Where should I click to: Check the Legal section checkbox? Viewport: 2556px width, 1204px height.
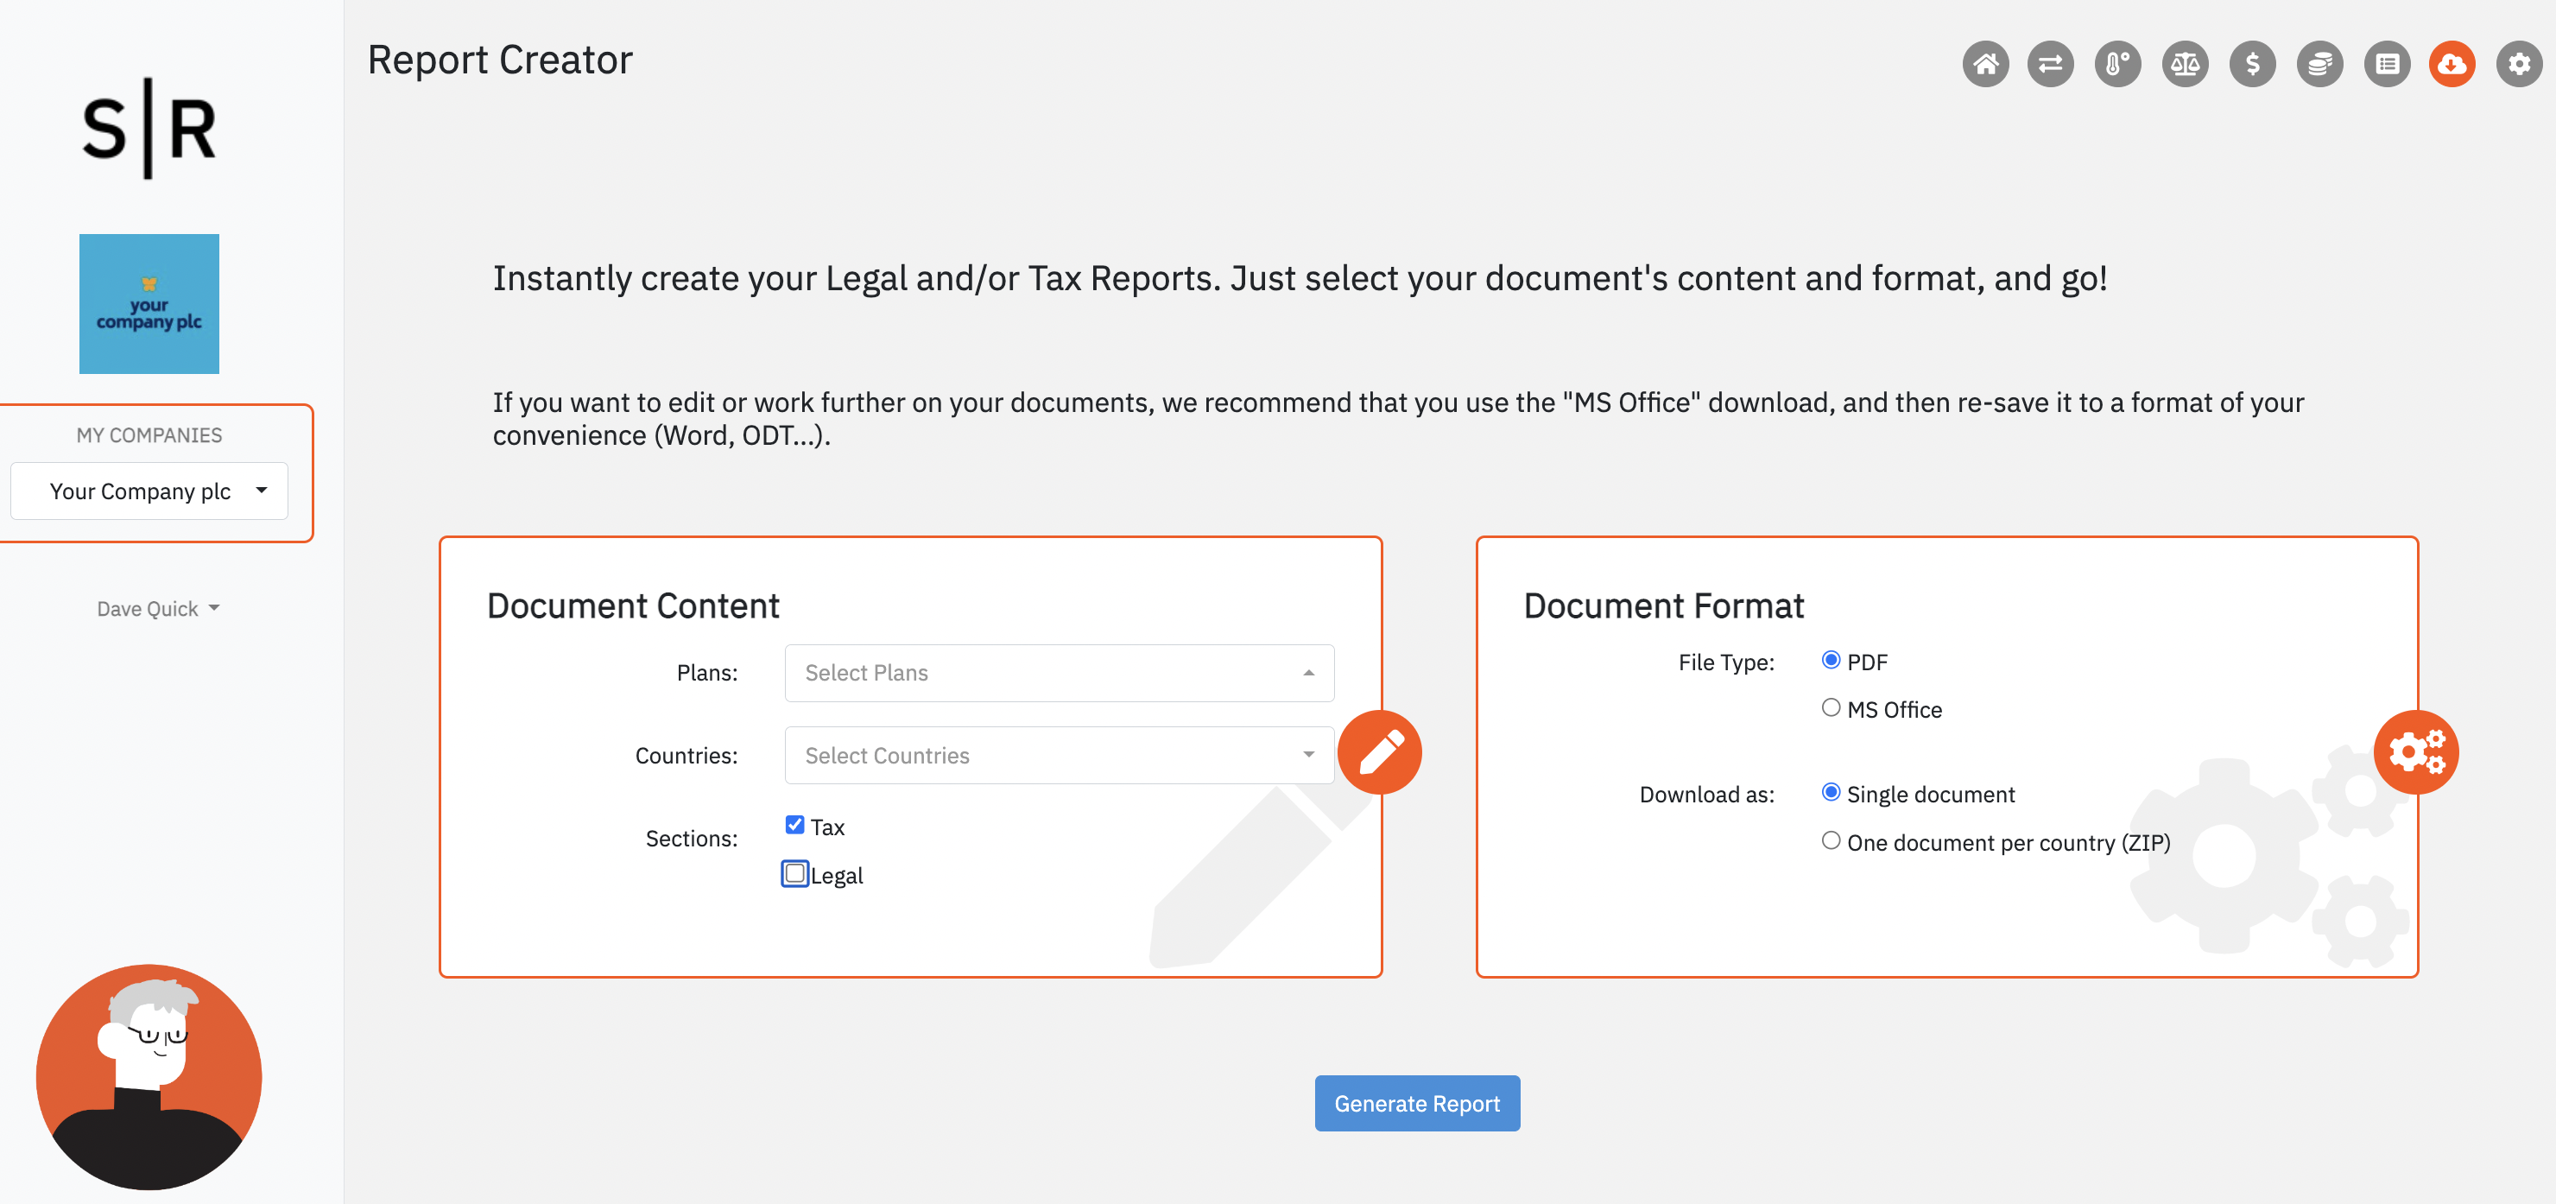tap(794, 873)
